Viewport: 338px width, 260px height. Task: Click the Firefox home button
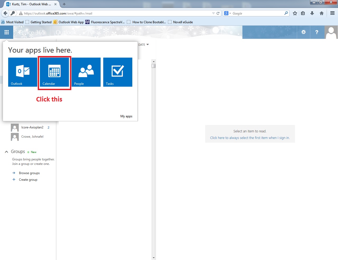point(321,13)
